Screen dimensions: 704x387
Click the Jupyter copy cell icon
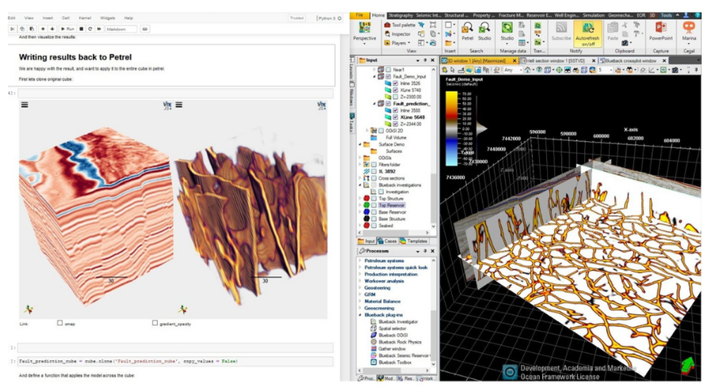coord(23,29)
